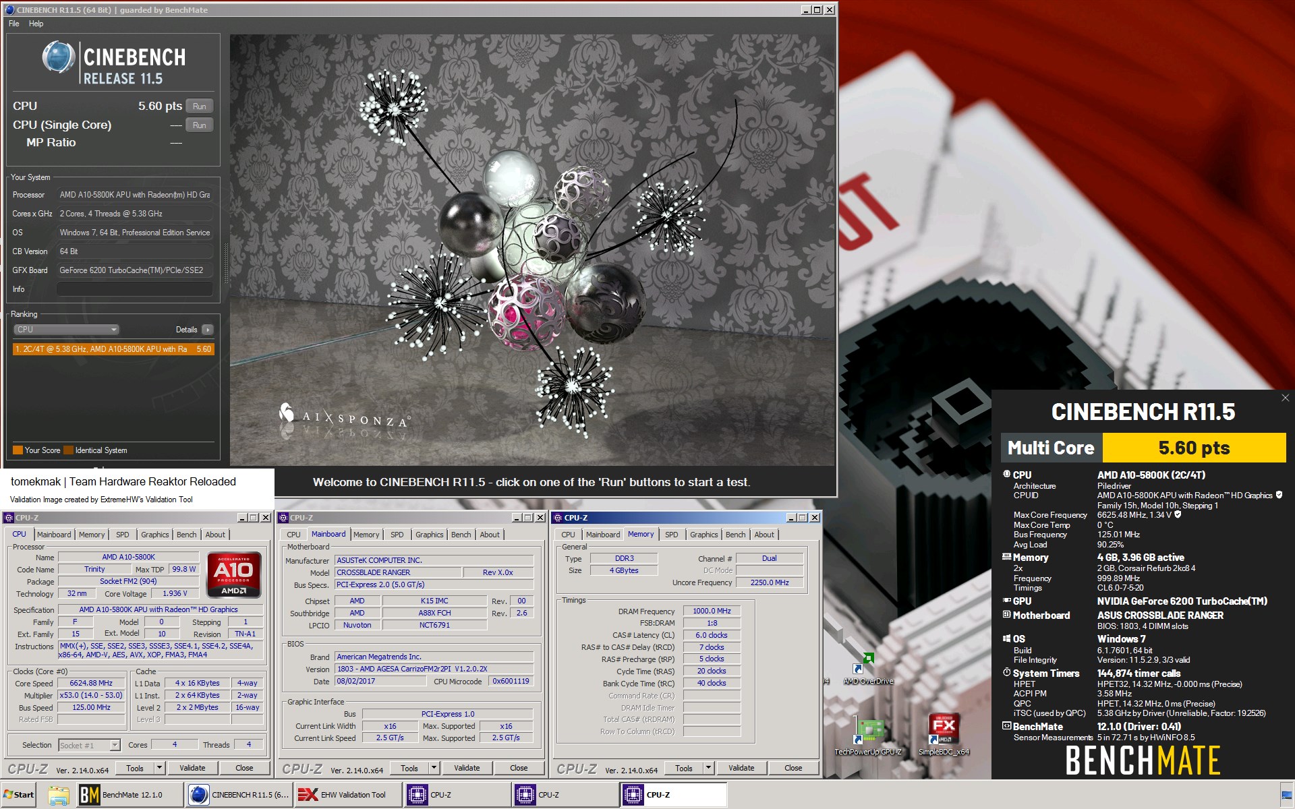
Task: Click the Info input field
Action: (135, 289)
